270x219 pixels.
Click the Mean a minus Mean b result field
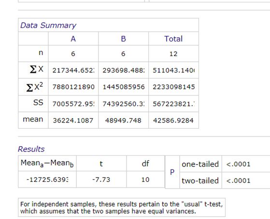[47, 179]
